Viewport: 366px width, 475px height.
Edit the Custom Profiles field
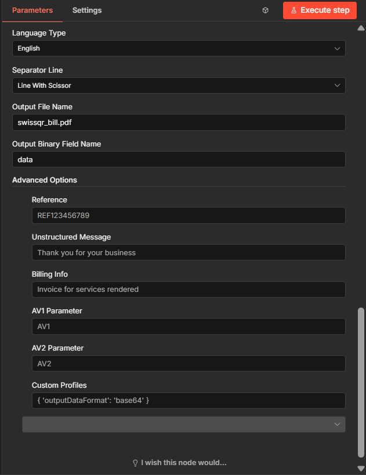point(189,401)
